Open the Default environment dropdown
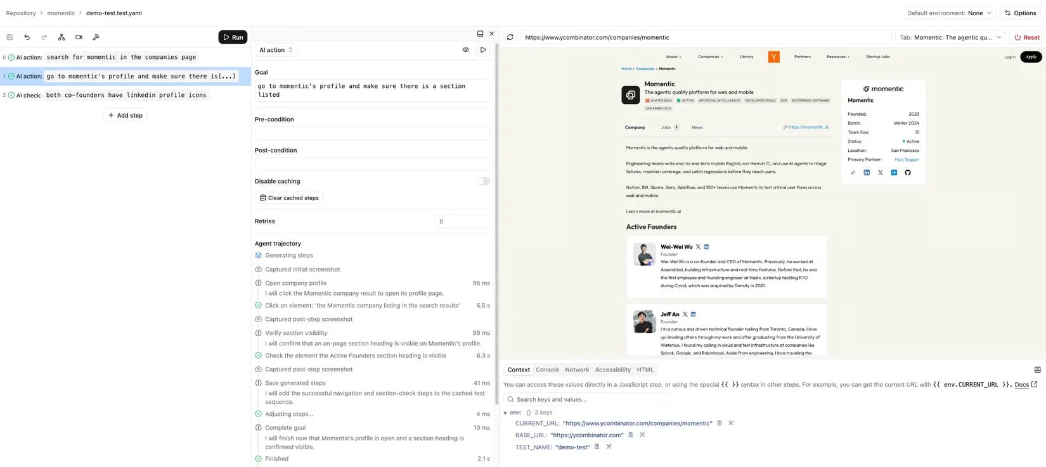 click(x=949, y=13)
